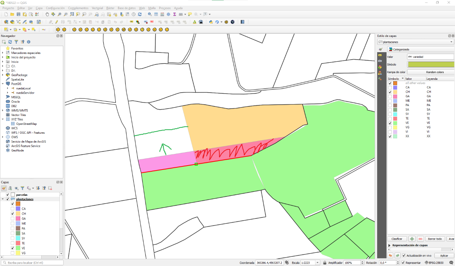This screenshot has width=455, height=266.
Task: Open the Categorizado renderer dropdown
Action: pos(419,49)
